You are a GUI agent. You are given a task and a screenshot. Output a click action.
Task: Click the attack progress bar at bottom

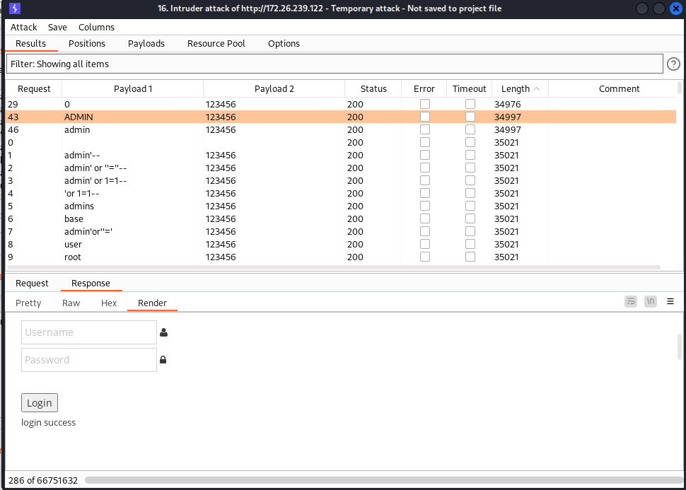[385, 480]
